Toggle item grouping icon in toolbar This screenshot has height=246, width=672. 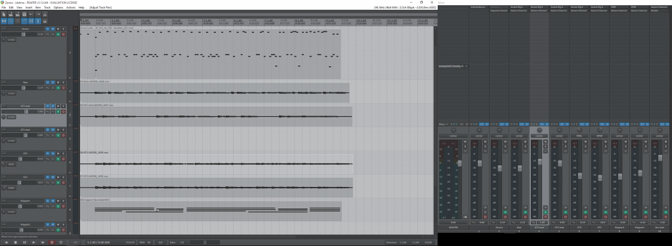click(10, 21)
